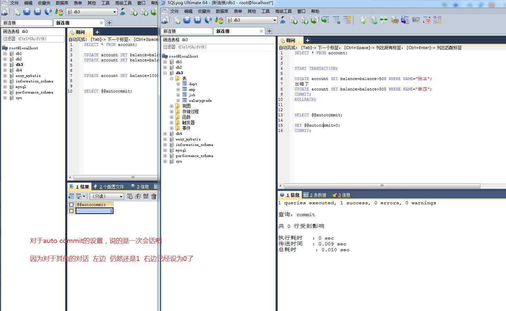The height and width of the screenshot is (311, 506).
Task: Expand 存储过程 folder in right window tree
Action: (171, 111)
